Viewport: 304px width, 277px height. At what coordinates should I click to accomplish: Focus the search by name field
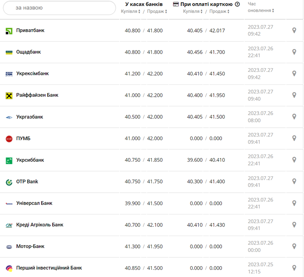pos(60,8)
